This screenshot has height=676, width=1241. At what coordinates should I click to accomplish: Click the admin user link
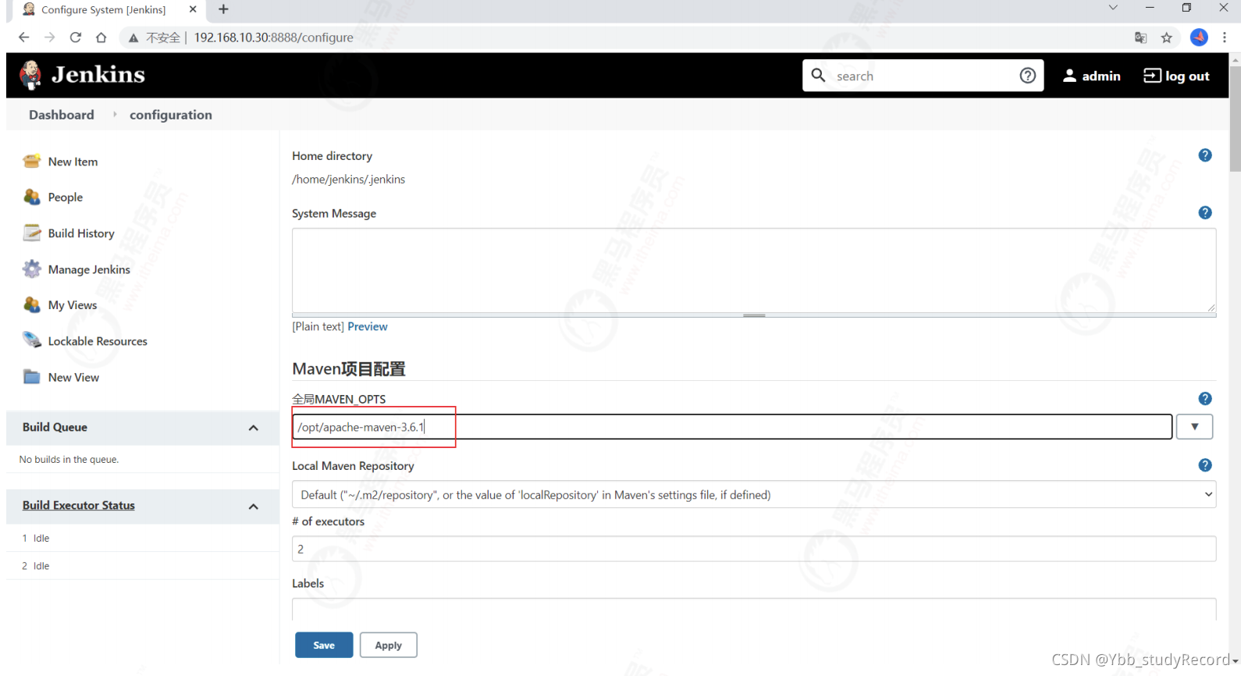pos(1091,76)
